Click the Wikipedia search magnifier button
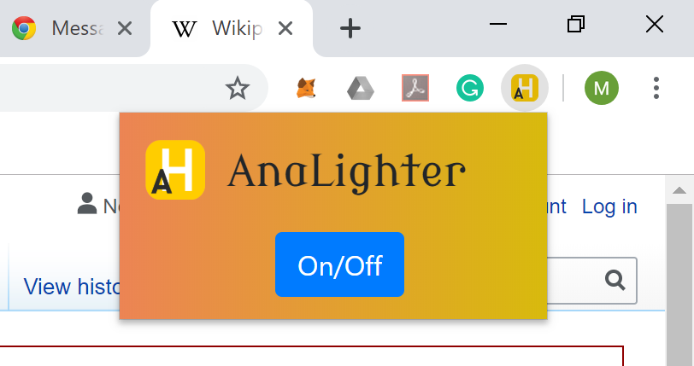This screenshot has height=366, width=694. click(x=615, y=280)
